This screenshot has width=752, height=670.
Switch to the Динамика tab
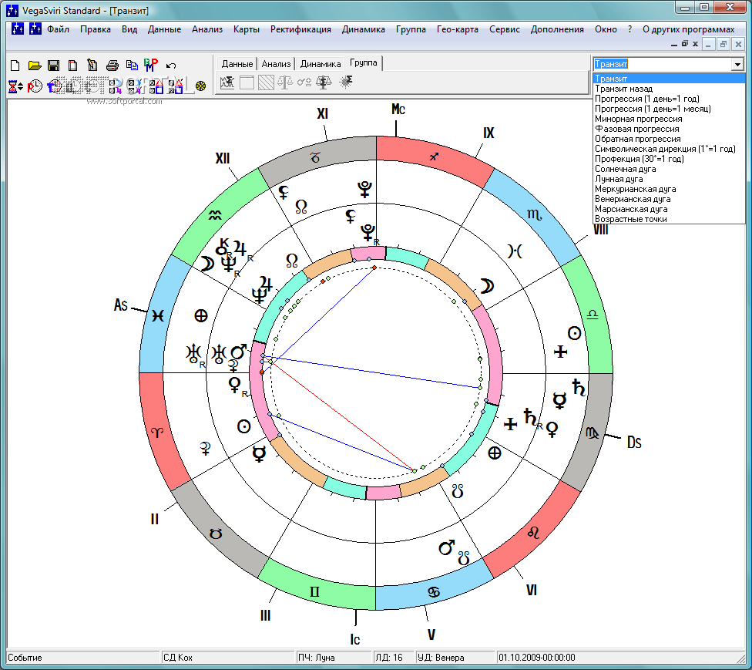click(321, 64)
